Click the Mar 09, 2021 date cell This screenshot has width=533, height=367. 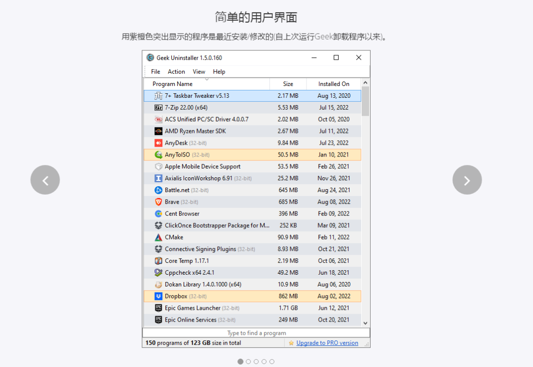334,226
